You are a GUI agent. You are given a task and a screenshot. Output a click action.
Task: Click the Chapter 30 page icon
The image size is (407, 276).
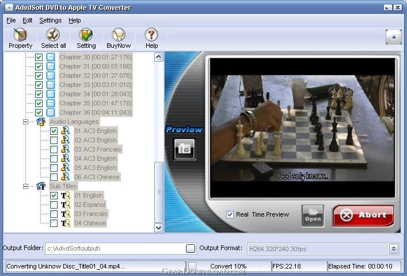51,57
